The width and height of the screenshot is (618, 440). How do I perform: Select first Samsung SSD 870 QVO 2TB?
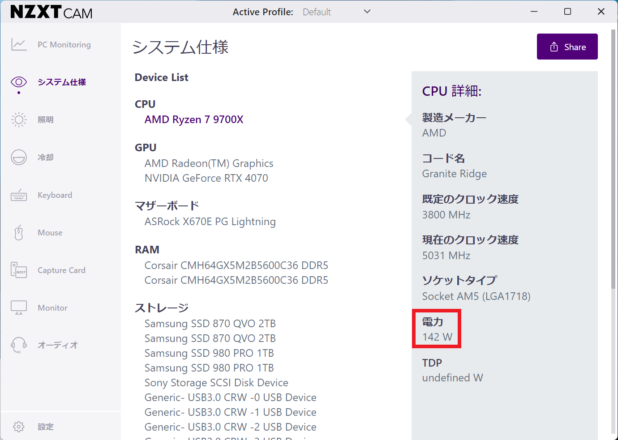click(x=210, y=324)
